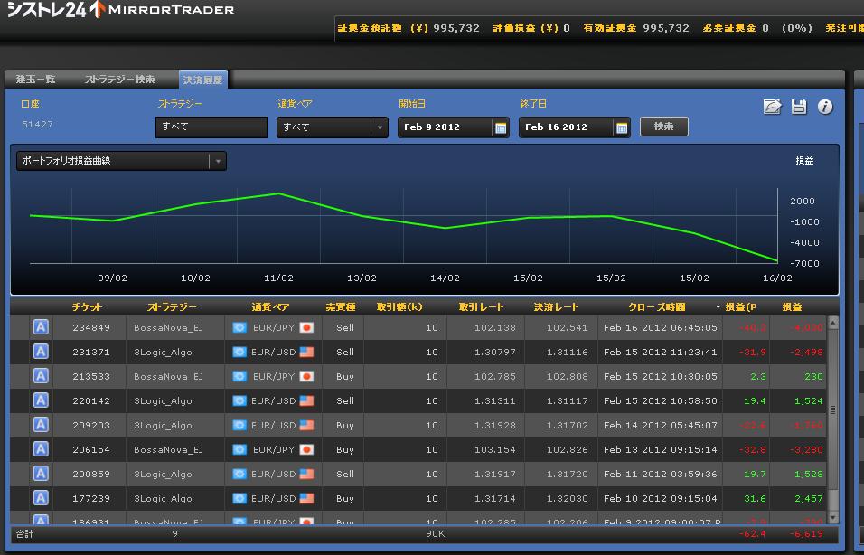Click the A icon for ticket 206154

click(x=40, y=449)
